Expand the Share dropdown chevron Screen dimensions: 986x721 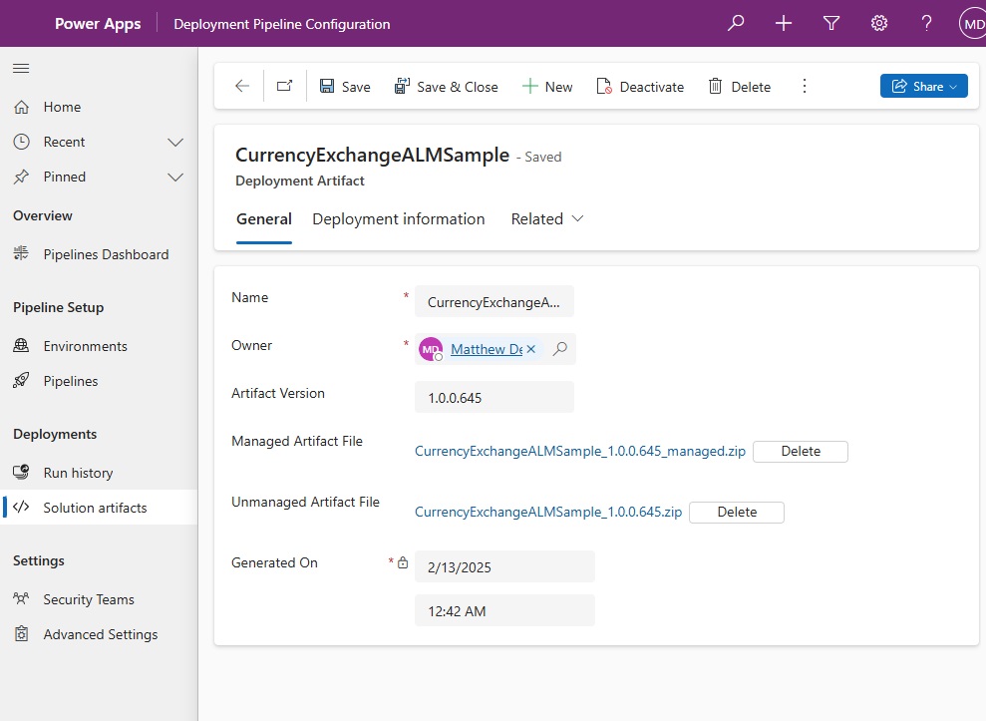[x=953, y=86]
